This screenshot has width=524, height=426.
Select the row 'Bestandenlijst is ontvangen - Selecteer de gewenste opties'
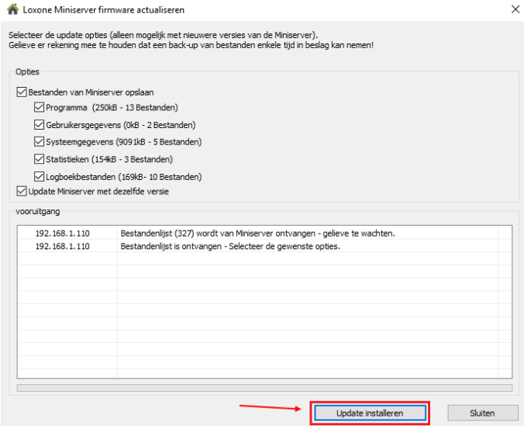(x=264, y=246)
